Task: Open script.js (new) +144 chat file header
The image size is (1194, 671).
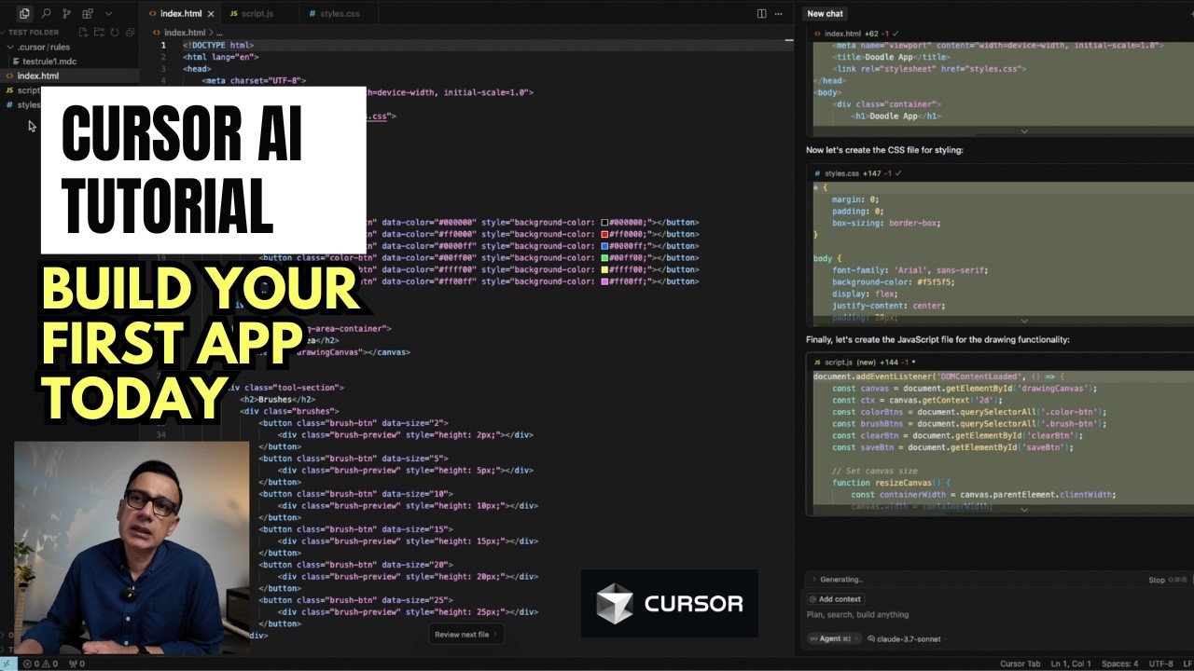Action: coord(864,362)
